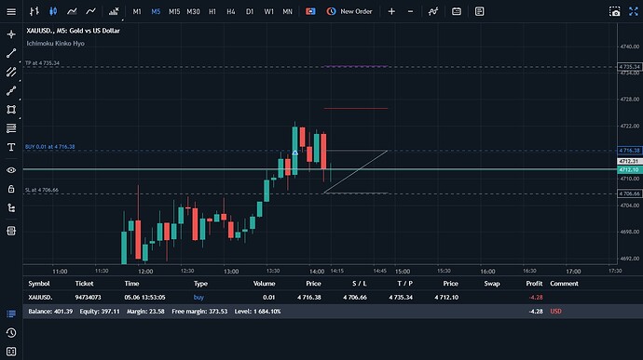The width and height of the screenshot is (643, 360).
Task: Select the H4 timeframe
Action: pos(231,11)
